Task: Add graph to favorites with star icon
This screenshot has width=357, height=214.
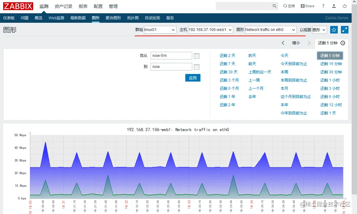Action: pos(334,30)
